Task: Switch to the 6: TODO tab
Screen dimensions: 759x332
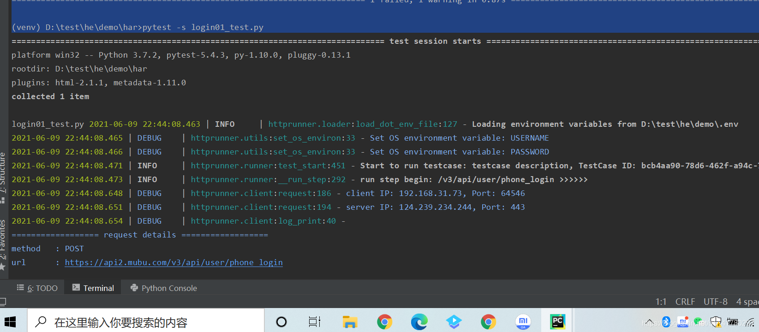Action: click(37, 288)
